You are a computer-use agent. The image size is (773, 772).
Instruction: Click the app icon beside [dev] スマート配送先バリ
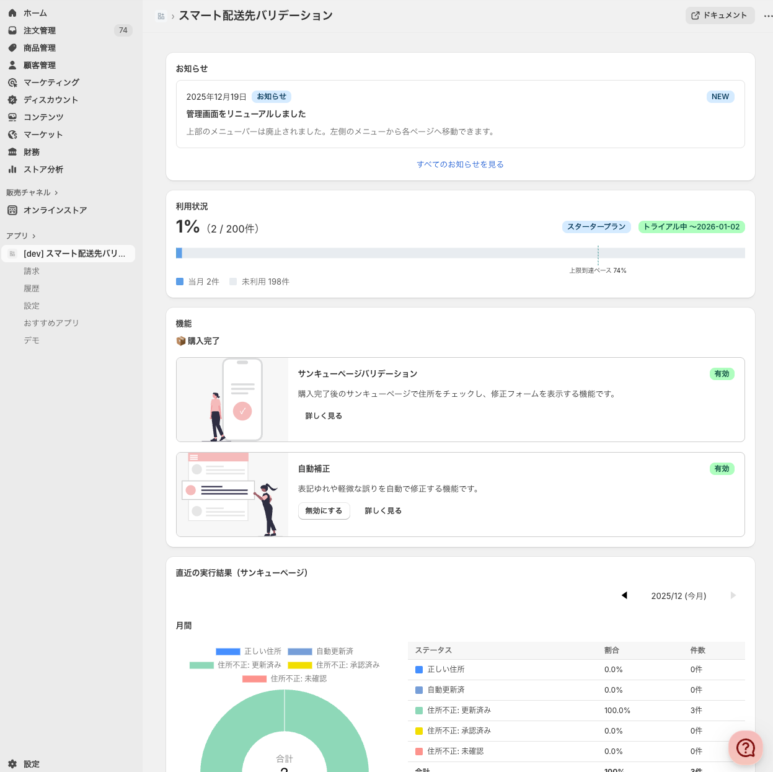click(12, 254)
